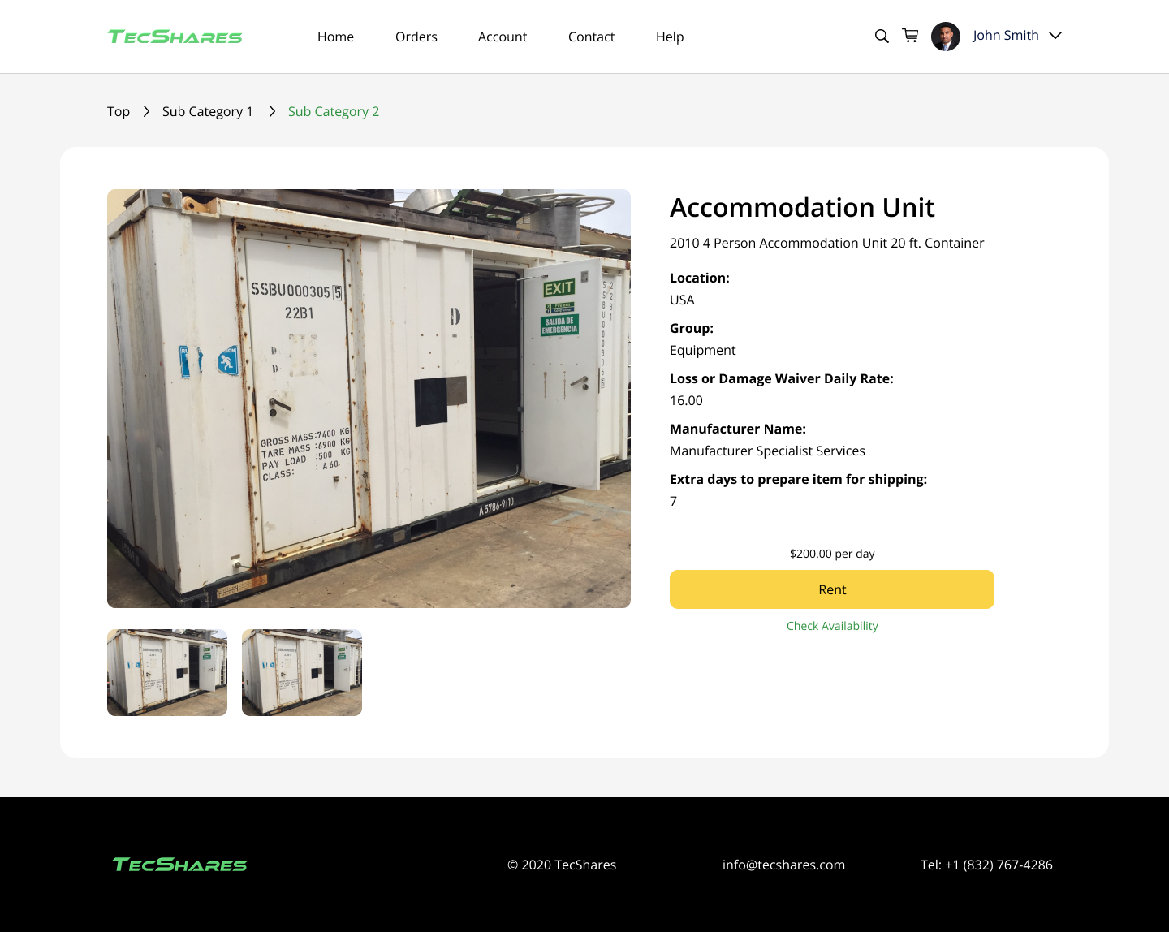This screenshot has height=932, width=1169.
Task: Go to Top breadcrumb
Action: click(119, 111)
